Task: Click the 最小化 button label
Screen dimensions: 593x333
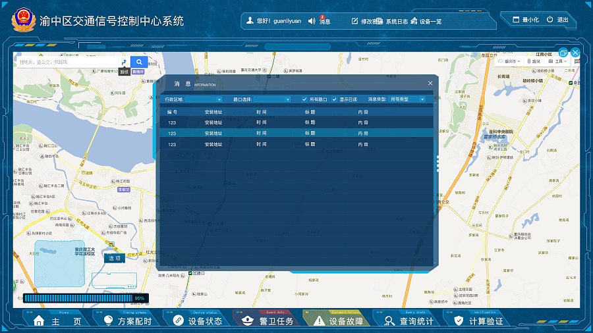Action: [530, 20]
